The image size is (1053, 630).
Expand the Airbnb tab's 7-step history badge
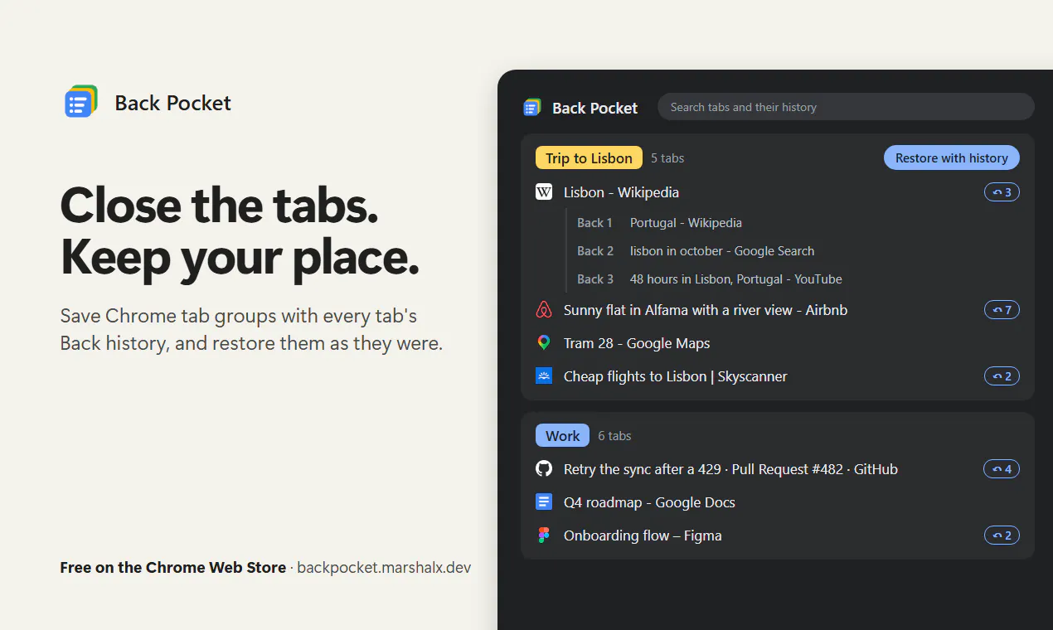coord(1002,310)
